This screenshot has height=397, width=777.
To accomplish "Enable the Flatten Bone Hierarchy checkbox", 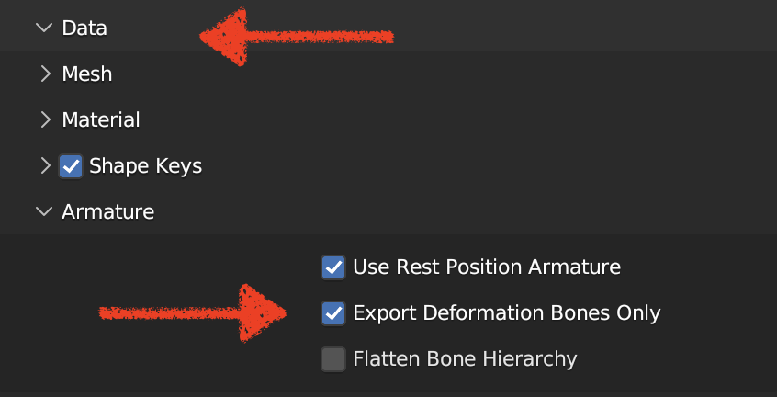I will point(332,358).
